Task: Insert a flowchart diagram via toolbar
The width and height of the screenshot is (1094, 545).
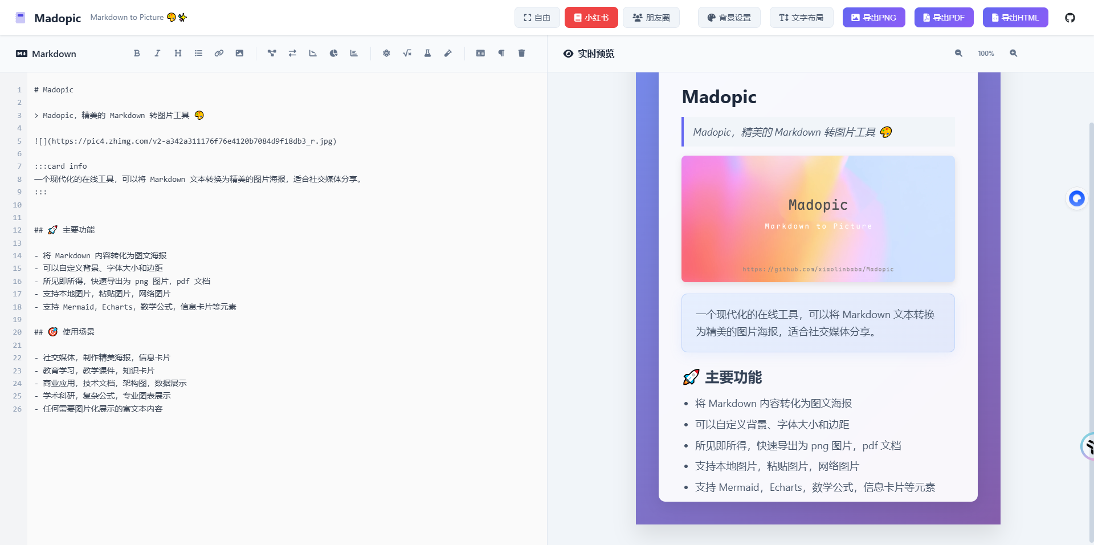Action: 272,53
